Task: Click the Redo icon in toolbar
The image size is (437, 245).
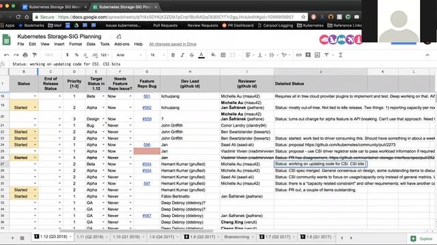Action: click(16, 55)
